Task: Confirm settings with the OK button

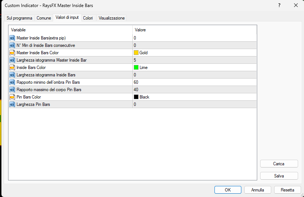Action: point(228,190)
